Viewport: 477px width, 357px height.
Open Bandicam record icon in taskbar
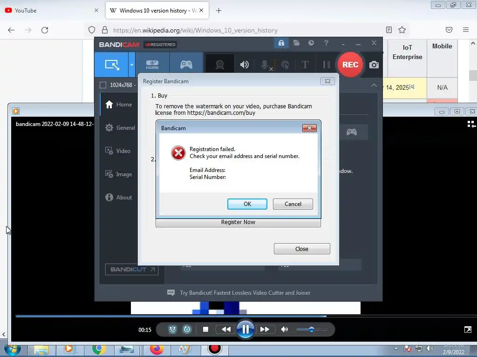coord(215,350)
